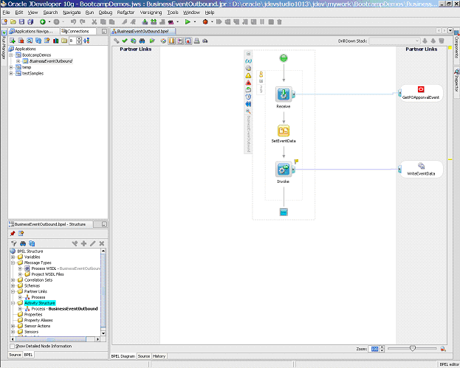Click Structure pane vertical scrollbar down arrow

pos(103,333)
